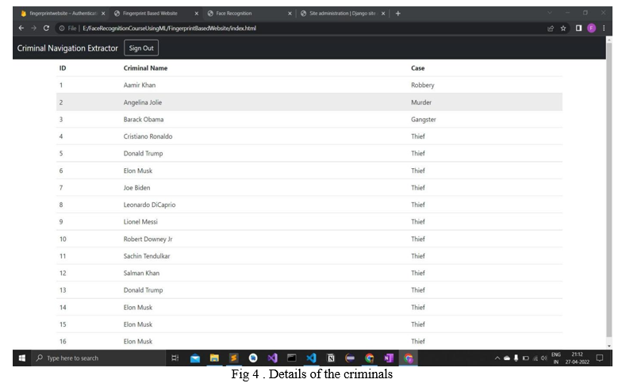Click the Windows Start button
622x383 pixels.
click(22, 358)
